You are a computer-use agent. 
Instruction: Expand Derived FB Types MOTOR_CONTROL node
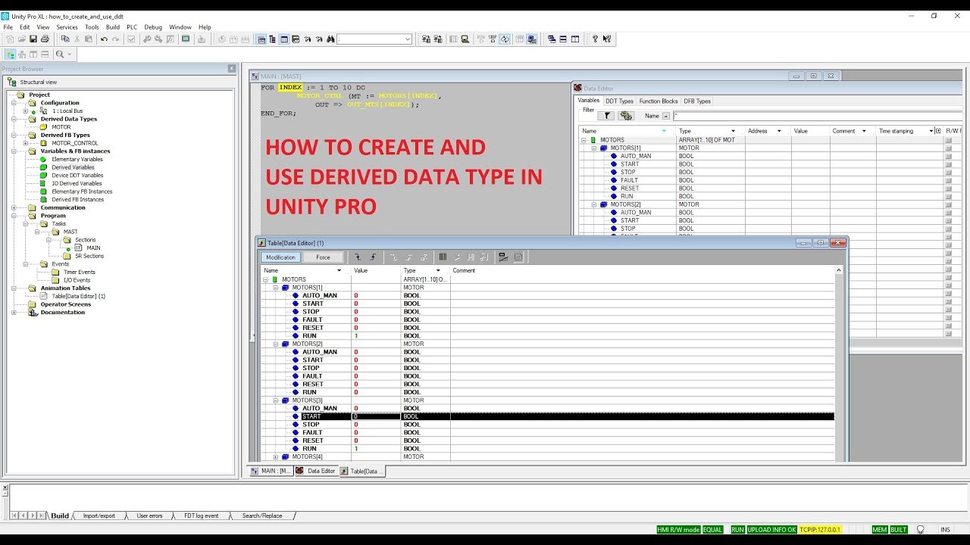tap(25, 143)
